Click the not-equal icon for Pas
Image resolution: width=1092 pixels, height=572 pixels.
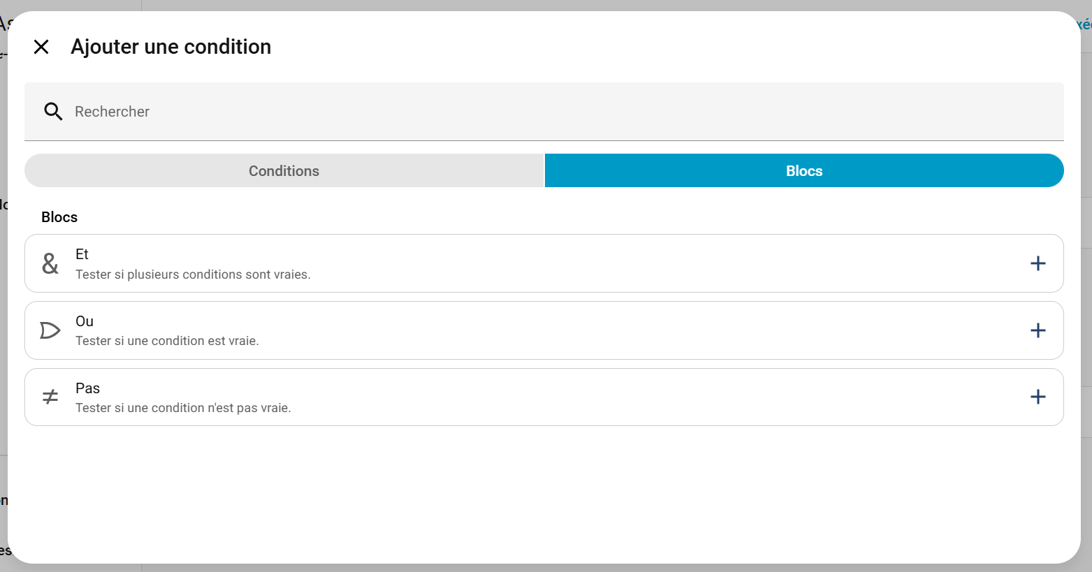[x=50, y=397]
